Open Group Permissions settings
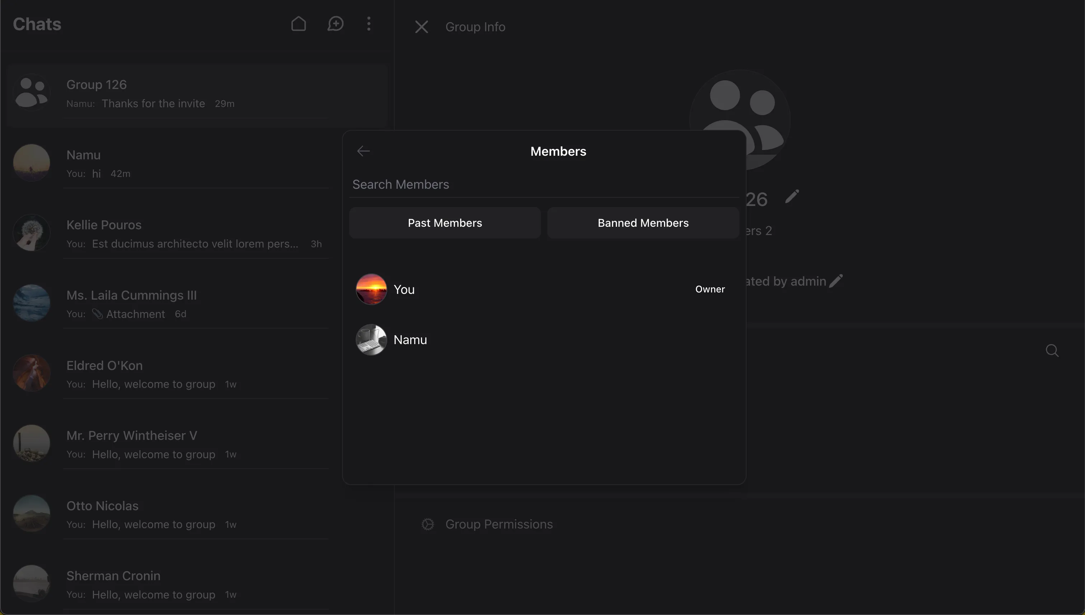This screenshot has width=1085, height=615. click(499, 524)
